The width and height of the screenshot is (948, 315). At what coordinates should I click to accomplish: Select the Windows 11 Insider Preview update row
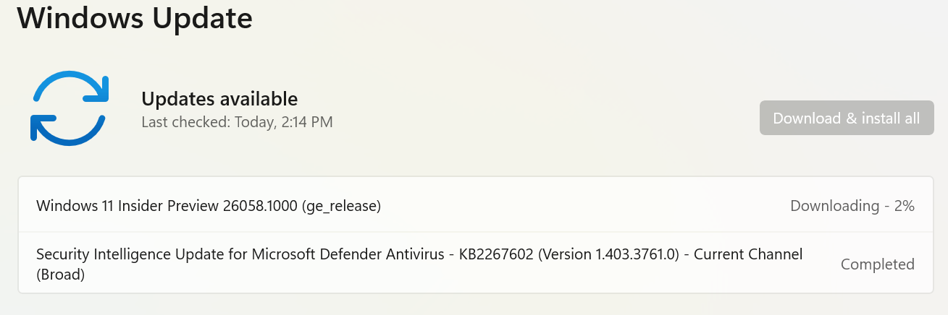tap(475, 206)
